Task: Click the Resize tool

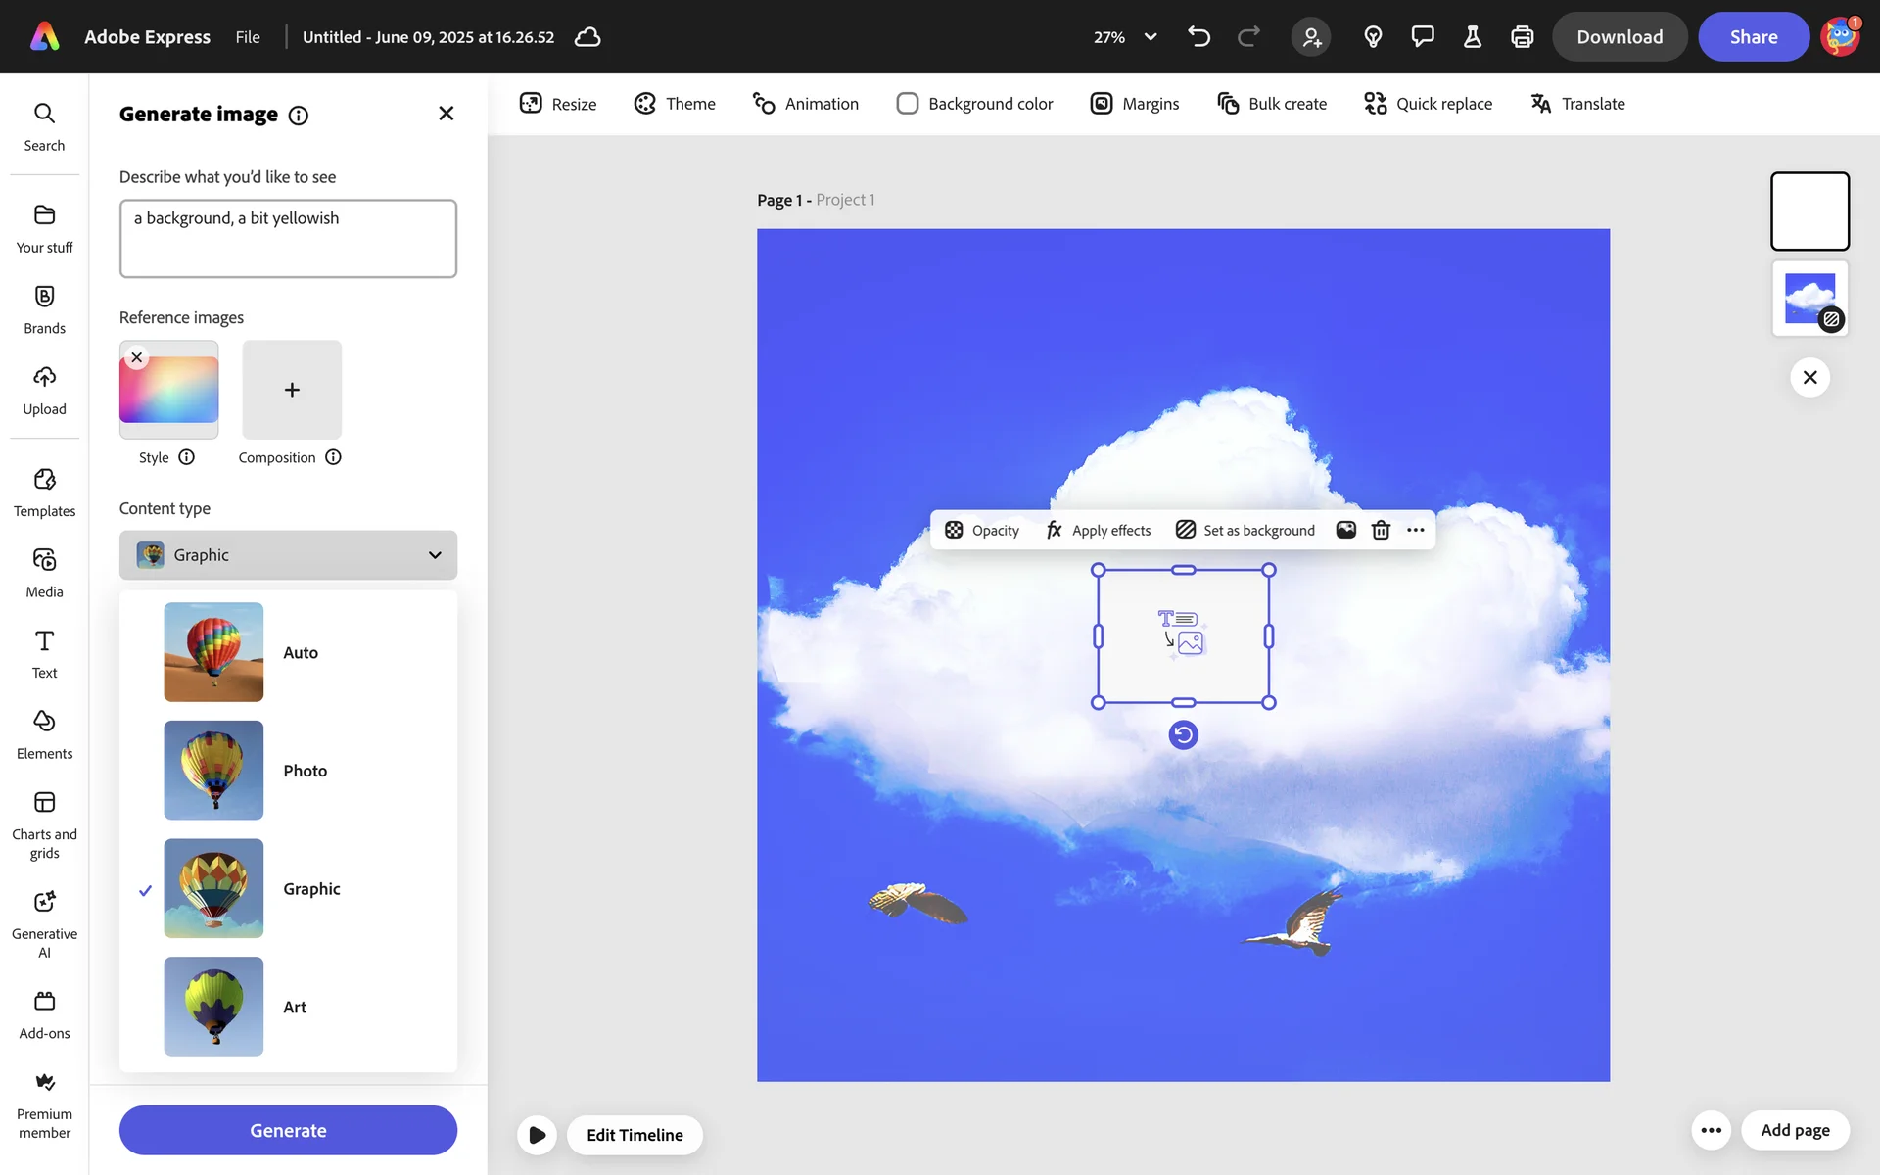Action: pos(558,104)
